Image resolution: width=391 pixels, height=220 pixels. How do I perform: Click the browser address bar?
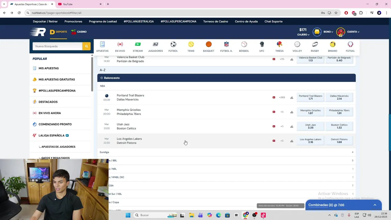coord(174,13)
